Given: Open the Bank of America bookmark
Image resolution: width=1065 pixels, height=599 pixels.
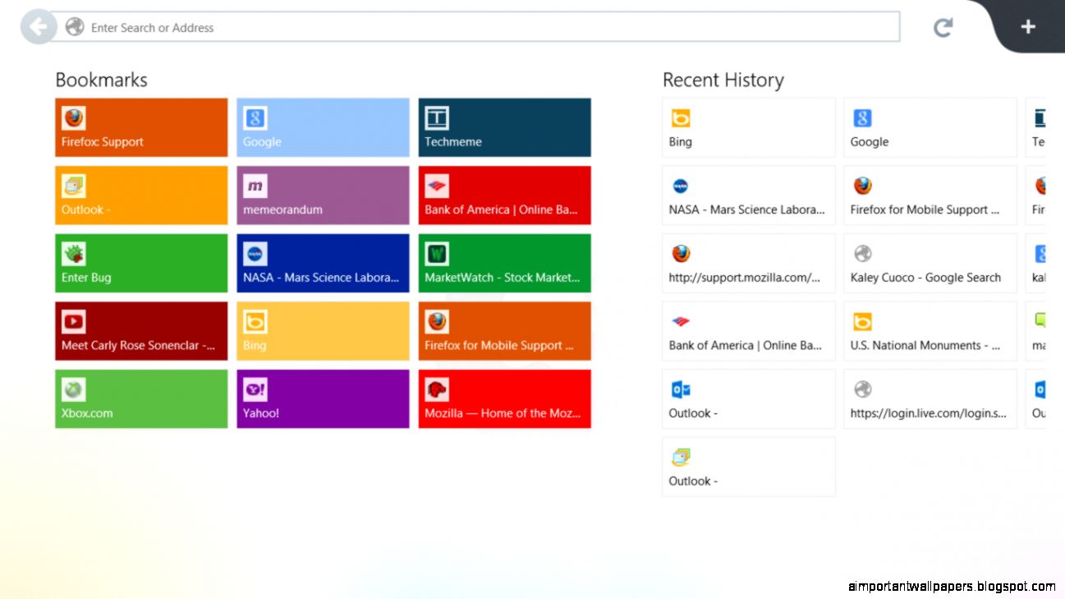Looking at the screenshot, I should coord(504,195).
